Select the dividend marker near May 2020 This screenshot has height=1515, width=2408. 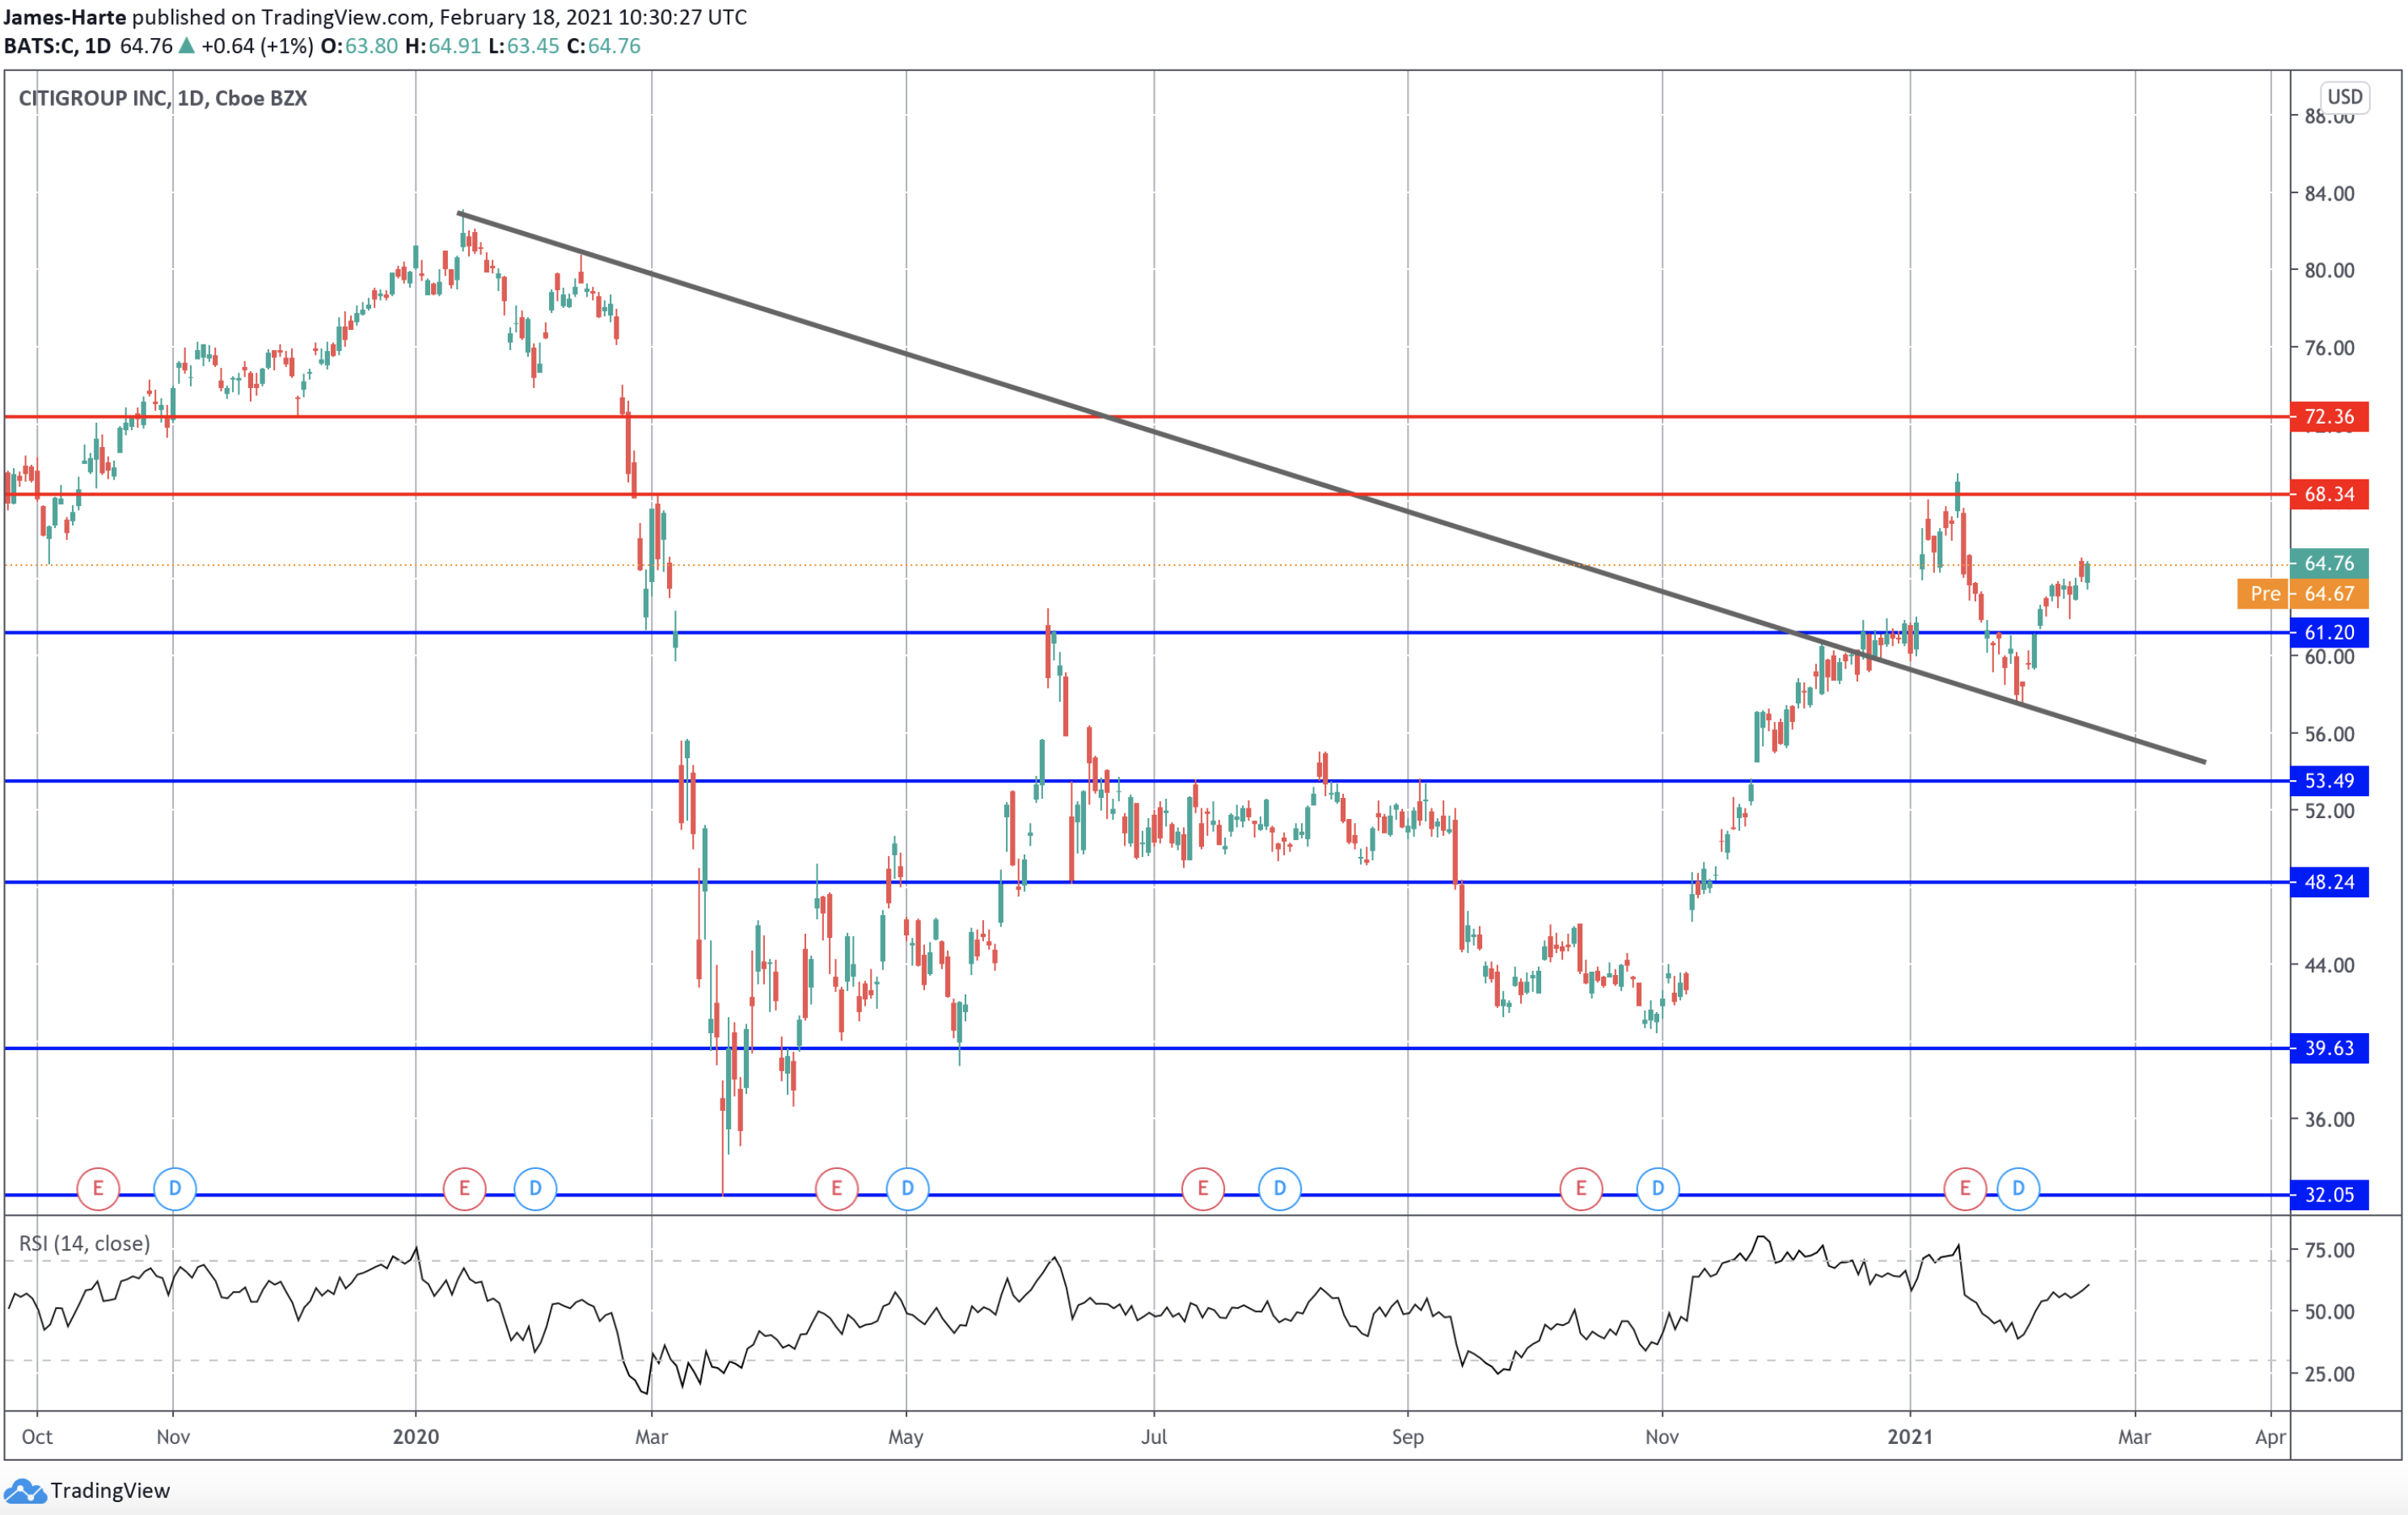pyautogui.click(x=907, y=1188)
